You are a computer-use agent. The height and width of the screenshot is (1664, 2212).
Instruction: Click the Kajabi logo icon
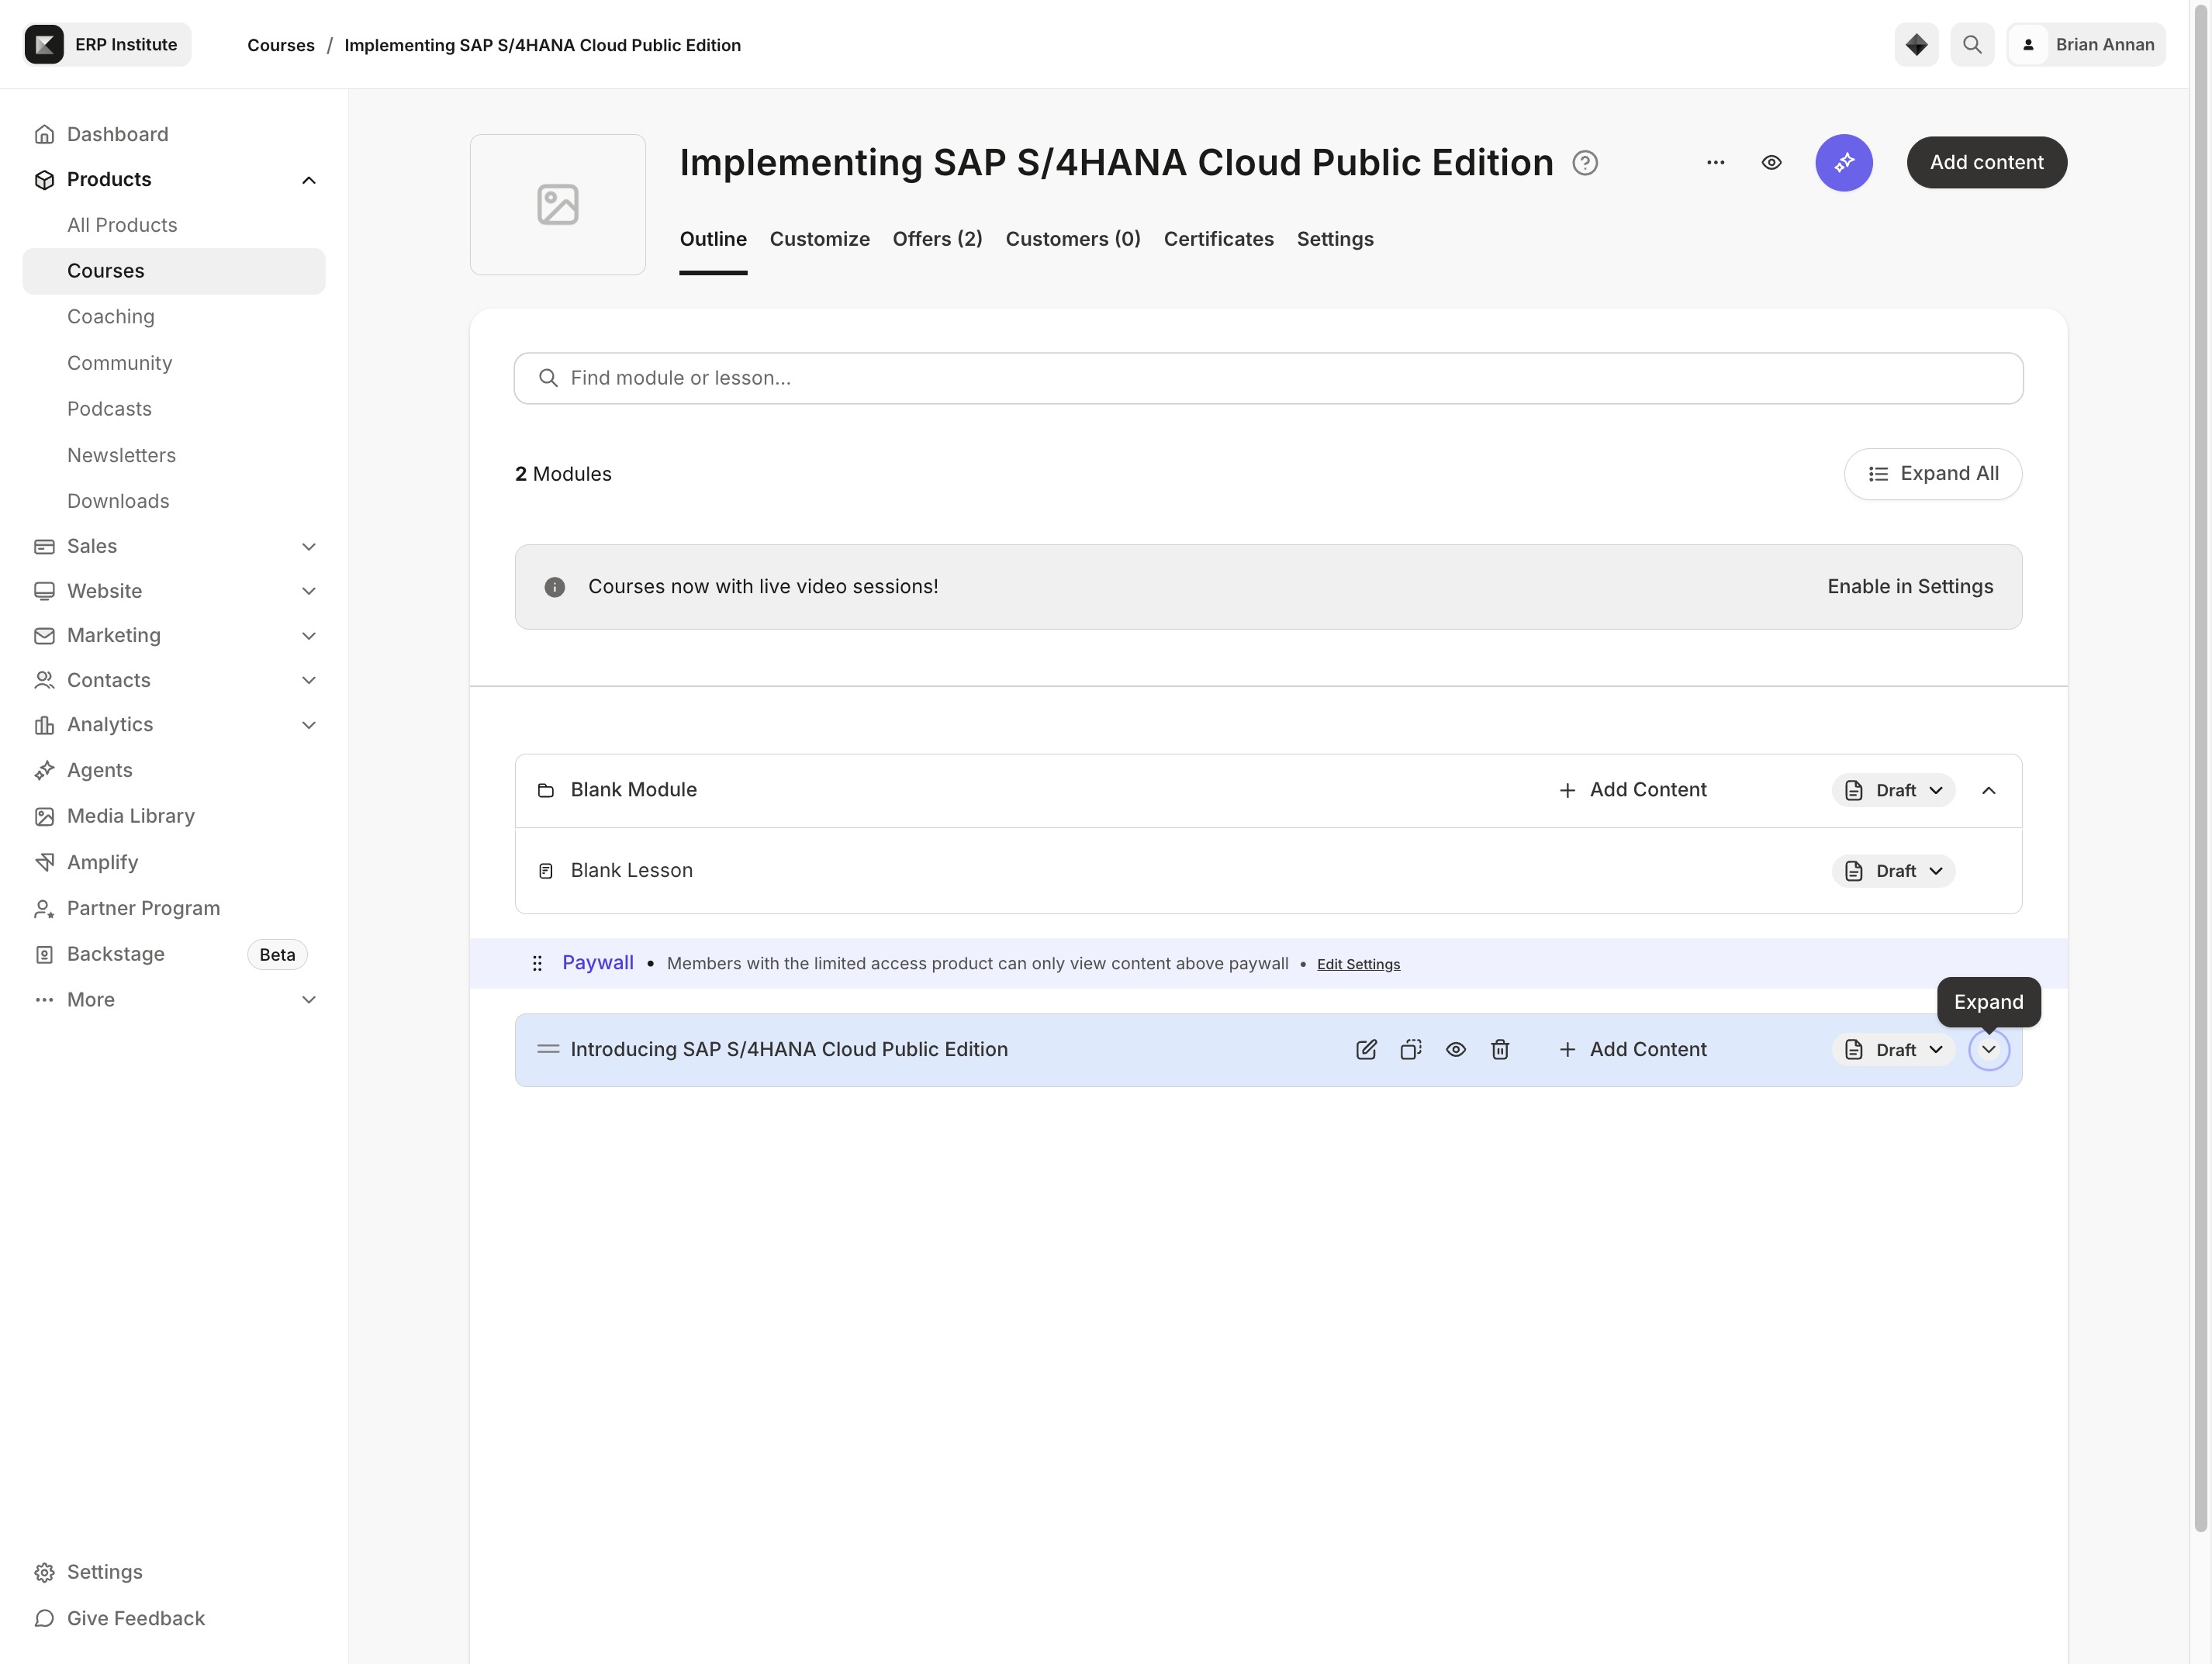pos(44,45)
